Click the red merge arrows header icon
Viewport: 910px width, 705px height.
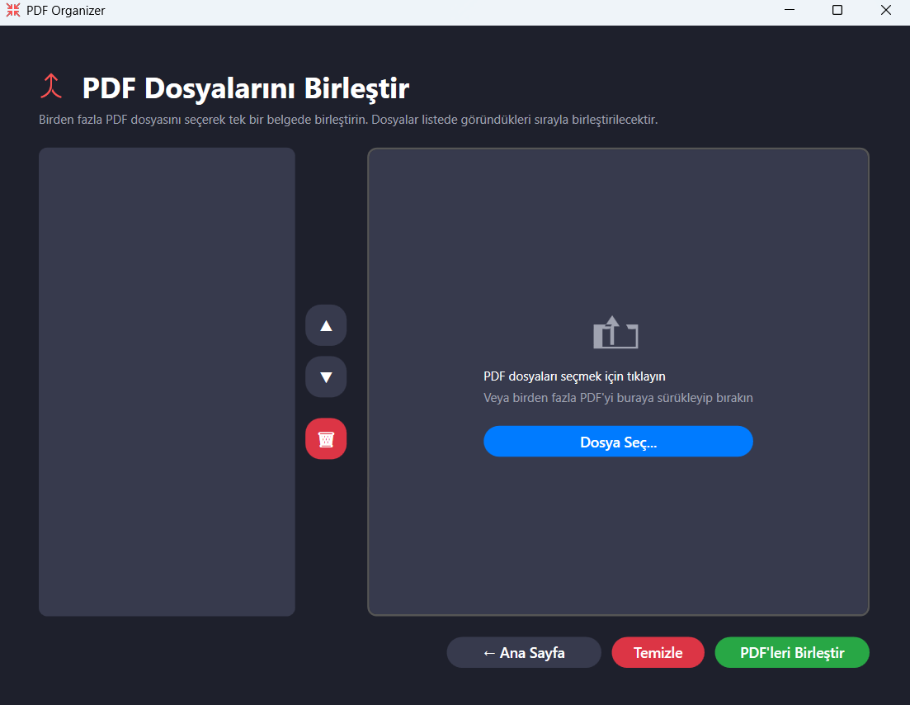point(52,85)
